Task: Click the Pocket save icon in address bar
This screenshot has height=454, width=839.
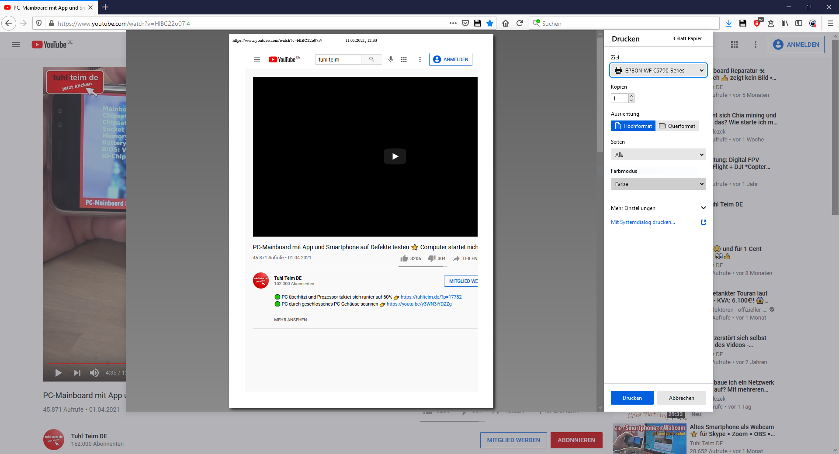Action: point(465,24)
